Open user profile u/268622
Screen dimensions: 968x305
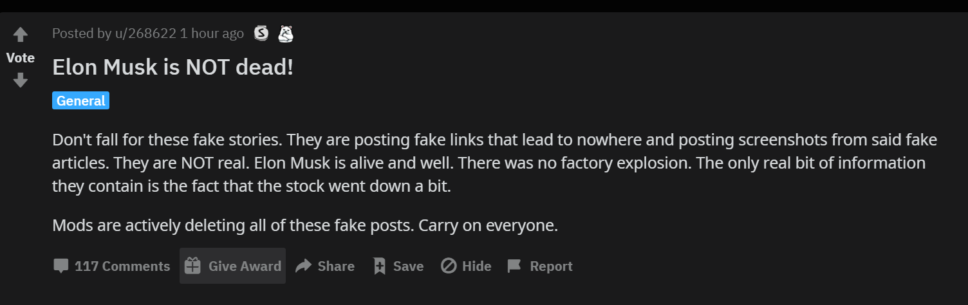(145, 33)
